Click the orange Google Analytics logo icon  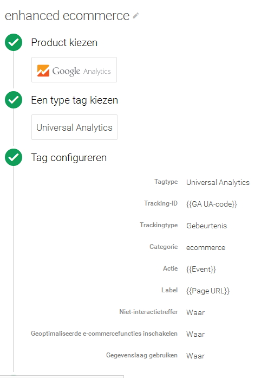pos(43,71)
